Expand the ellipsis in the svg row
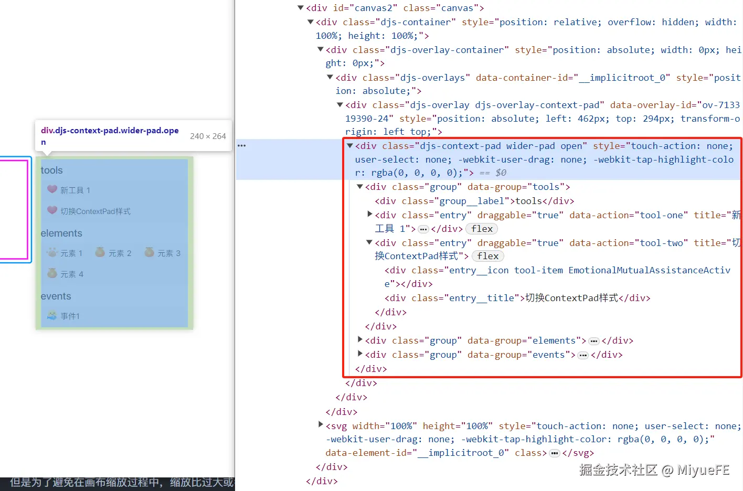Image resolution: width=743 pixels, height=491 pixels. coord(554,453)
